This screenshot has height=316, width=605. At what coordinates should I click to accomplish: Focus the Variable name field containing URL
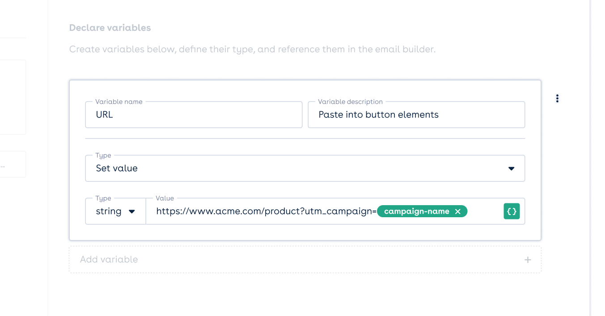(194, 114)
